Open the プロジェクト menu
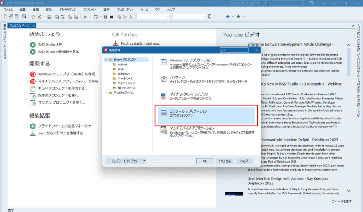The height and width of the screenshot is (212, 363). click(90, 10)
